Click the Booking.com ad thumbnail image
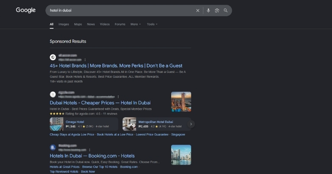Image resolution: width=332 pixels, height=174 pixels. pos(181,155)
